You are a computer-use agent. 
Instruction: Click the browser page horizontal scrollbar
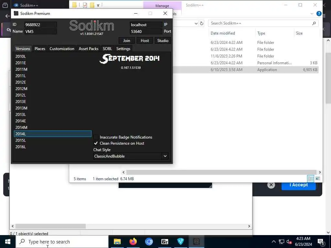[x=50, y=226]
